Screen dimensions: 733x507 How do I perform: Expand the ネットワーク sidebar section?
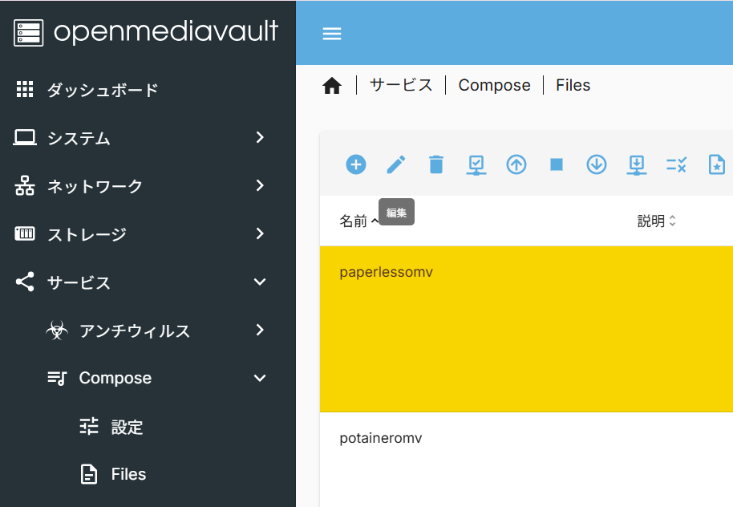pyautogui.click(x=148, y=186)
